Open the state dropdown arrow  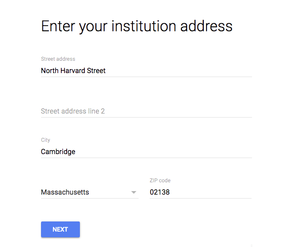point(134,192)
